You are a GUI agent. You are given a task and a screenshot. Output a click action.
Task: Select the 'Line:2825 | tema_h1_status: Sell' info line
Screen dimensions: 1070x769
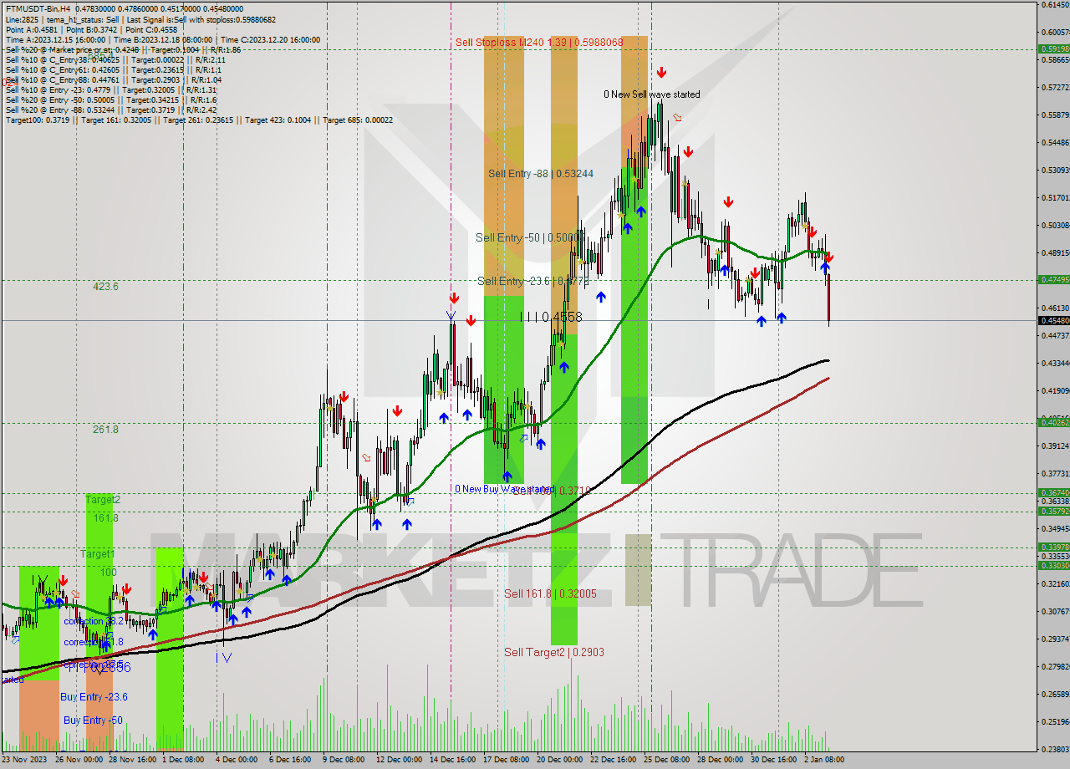[140, 19]
